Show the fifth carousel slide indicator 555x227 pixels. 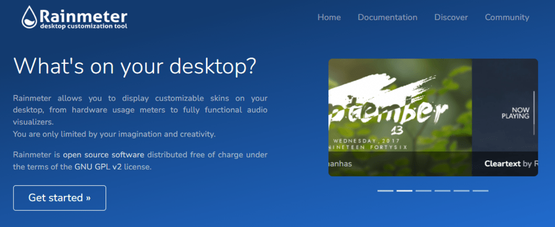pos(462,190)
